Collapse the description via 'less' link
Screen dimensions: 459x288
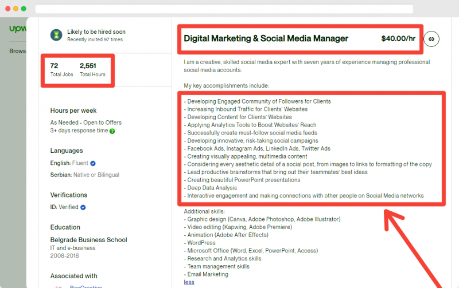point(189,282)
